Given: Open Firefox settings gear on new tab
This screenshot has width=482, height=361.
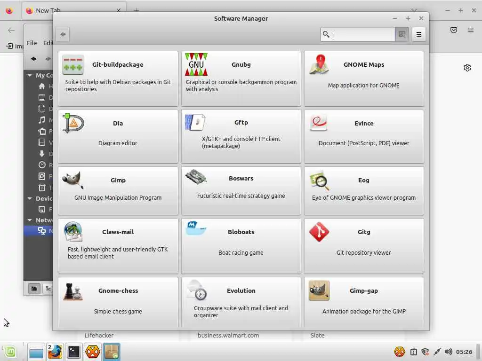Looking at the screenshot, I should [467, 68].
